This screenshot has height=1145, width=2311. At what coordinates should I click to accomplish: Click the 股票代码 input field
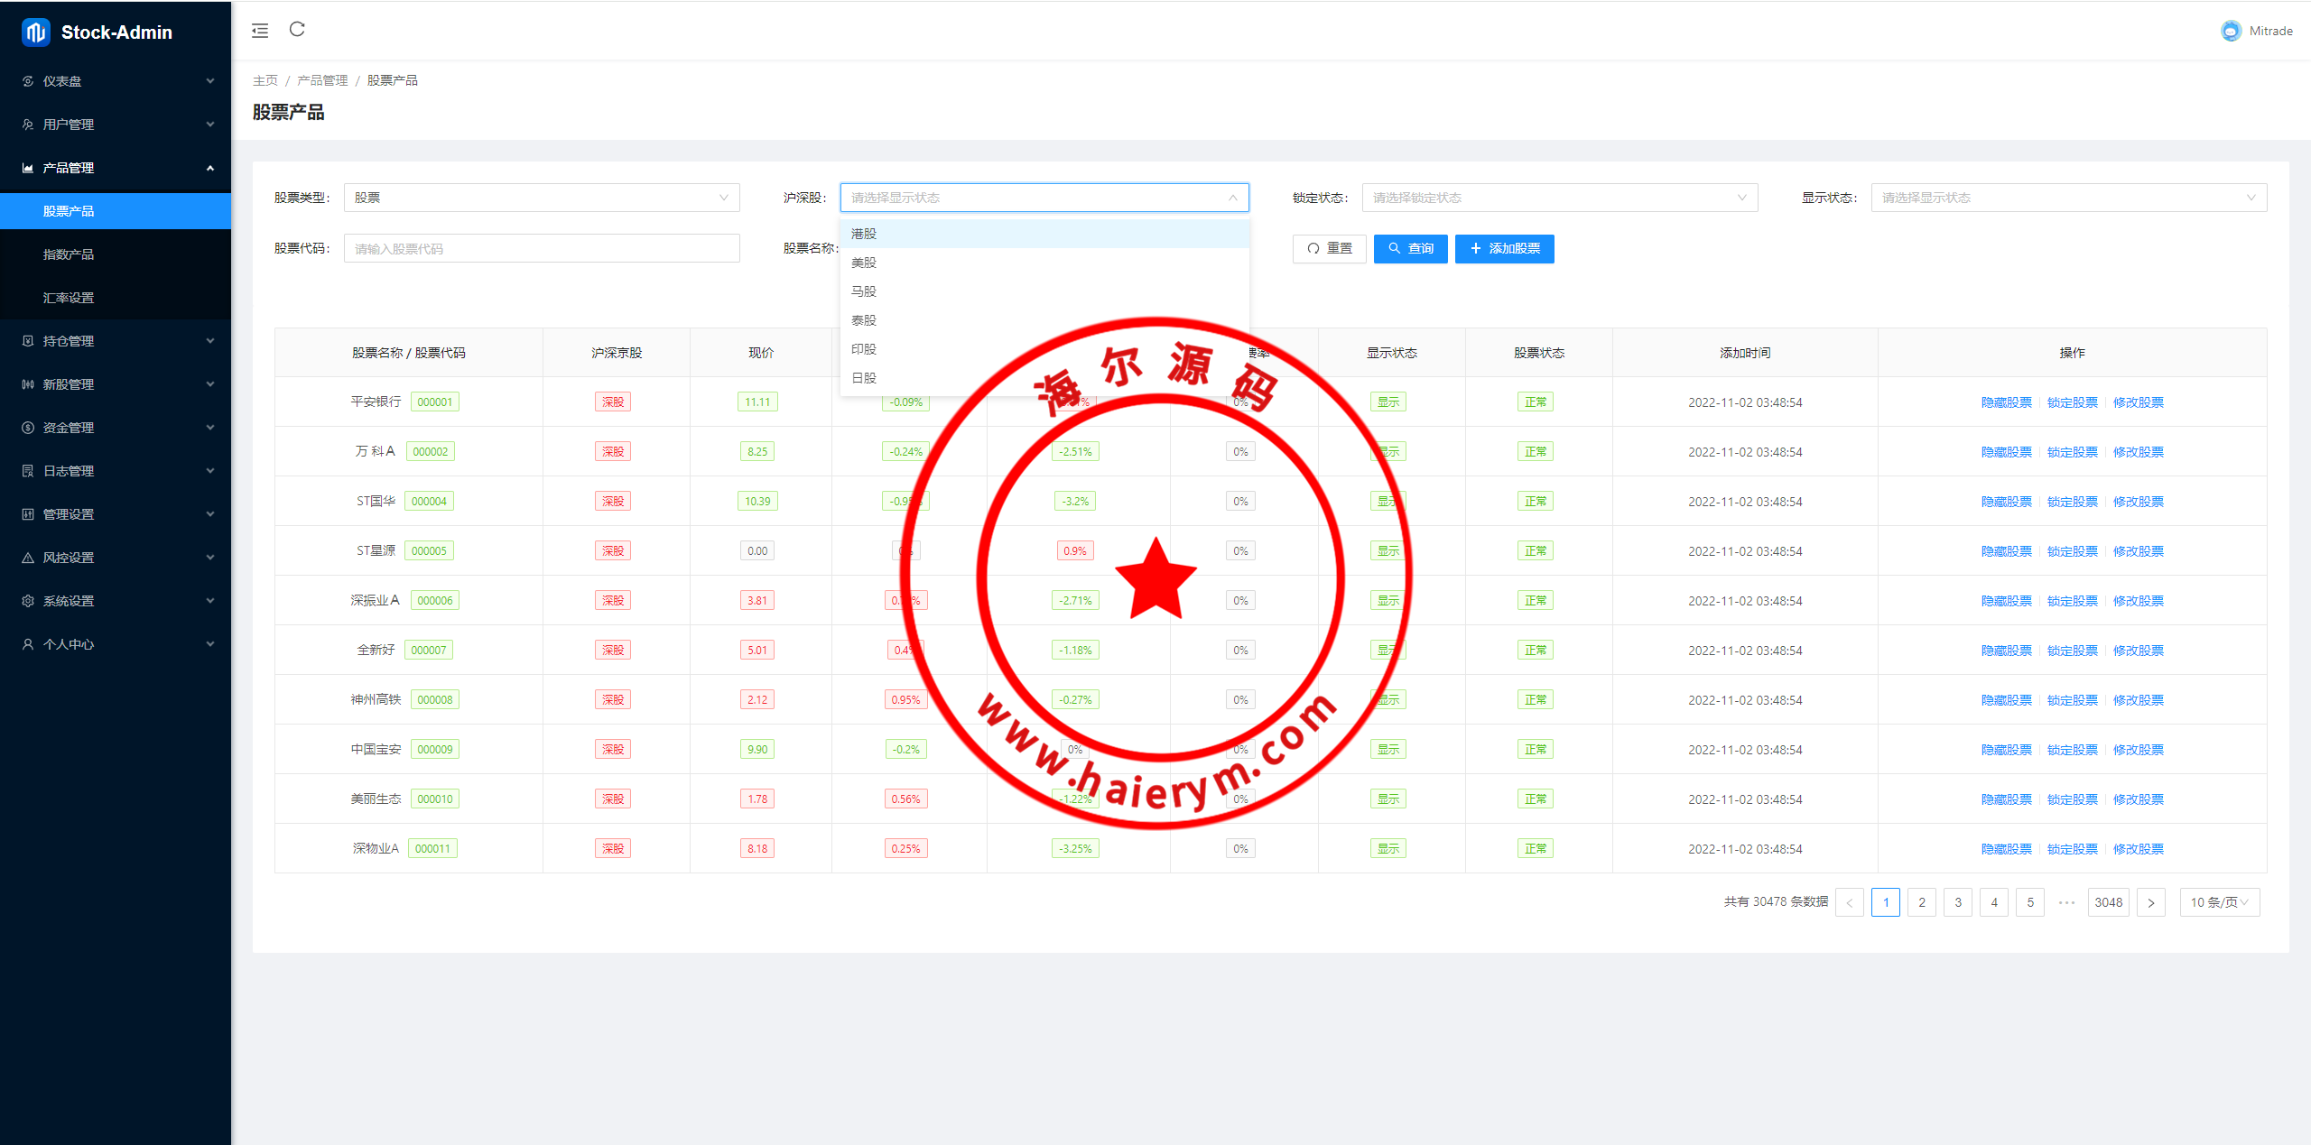coord(541,249)
